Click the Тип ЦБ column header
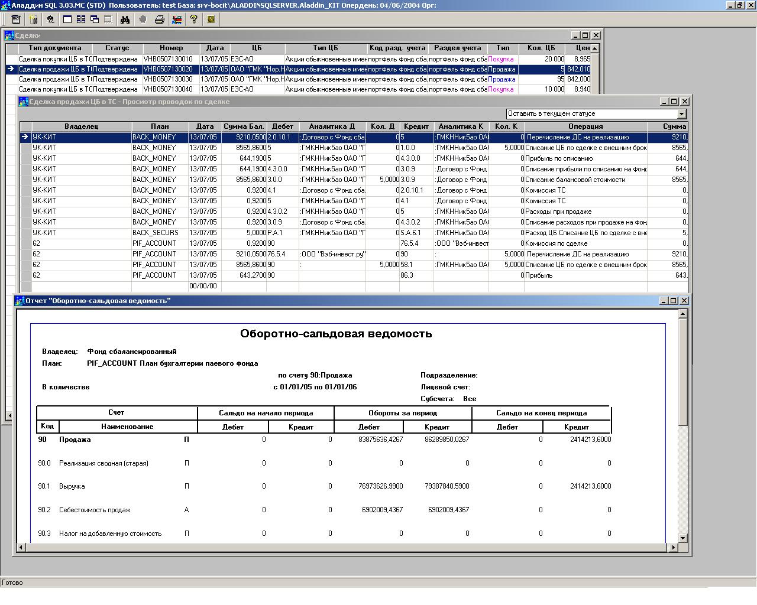 325,48
